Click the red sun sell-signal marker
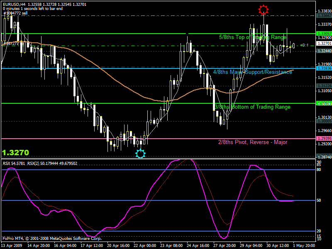This screenshot has height=249, width=332. tap(264, 10)
